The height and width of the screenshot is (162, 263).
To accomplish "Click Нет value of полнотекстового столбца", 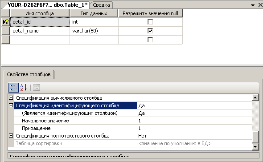I will coord(194,136).
